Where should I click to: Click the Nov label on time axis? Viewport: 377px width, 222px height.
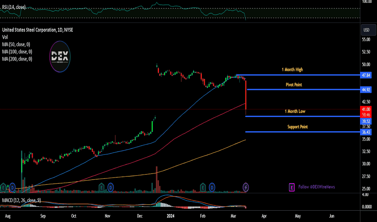108,216
